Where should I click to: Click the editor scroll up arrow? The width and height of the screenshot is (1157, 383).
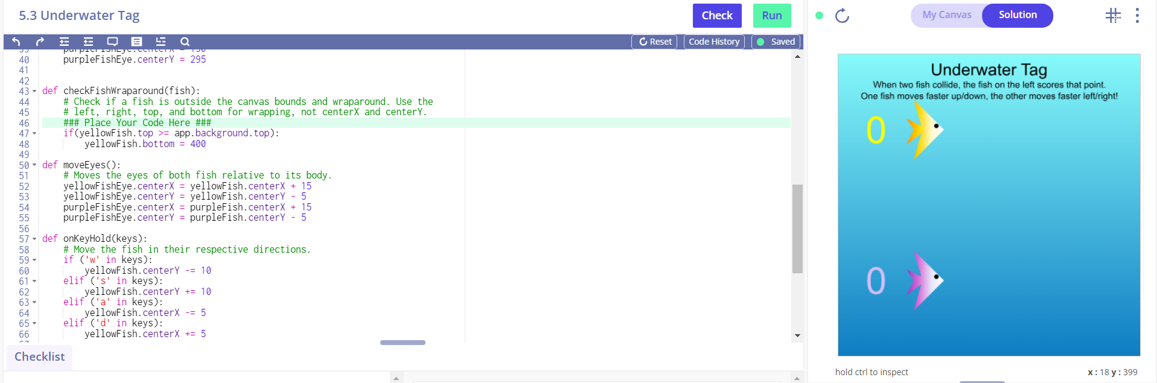pos(797,57)
